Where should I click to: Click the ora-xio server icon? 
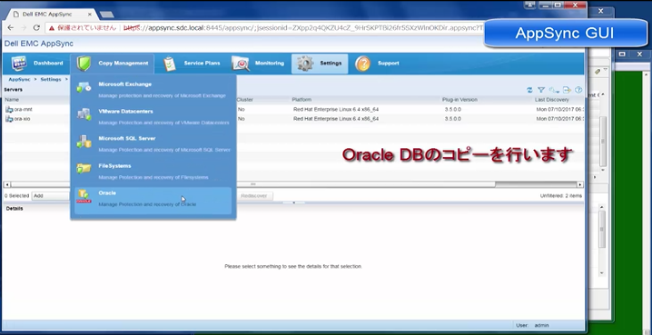9,119
